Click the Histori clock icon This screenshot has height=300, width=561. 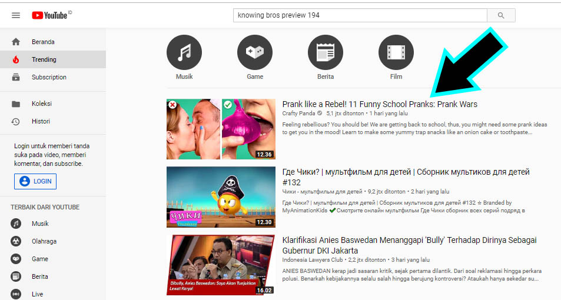coord(16,121)
